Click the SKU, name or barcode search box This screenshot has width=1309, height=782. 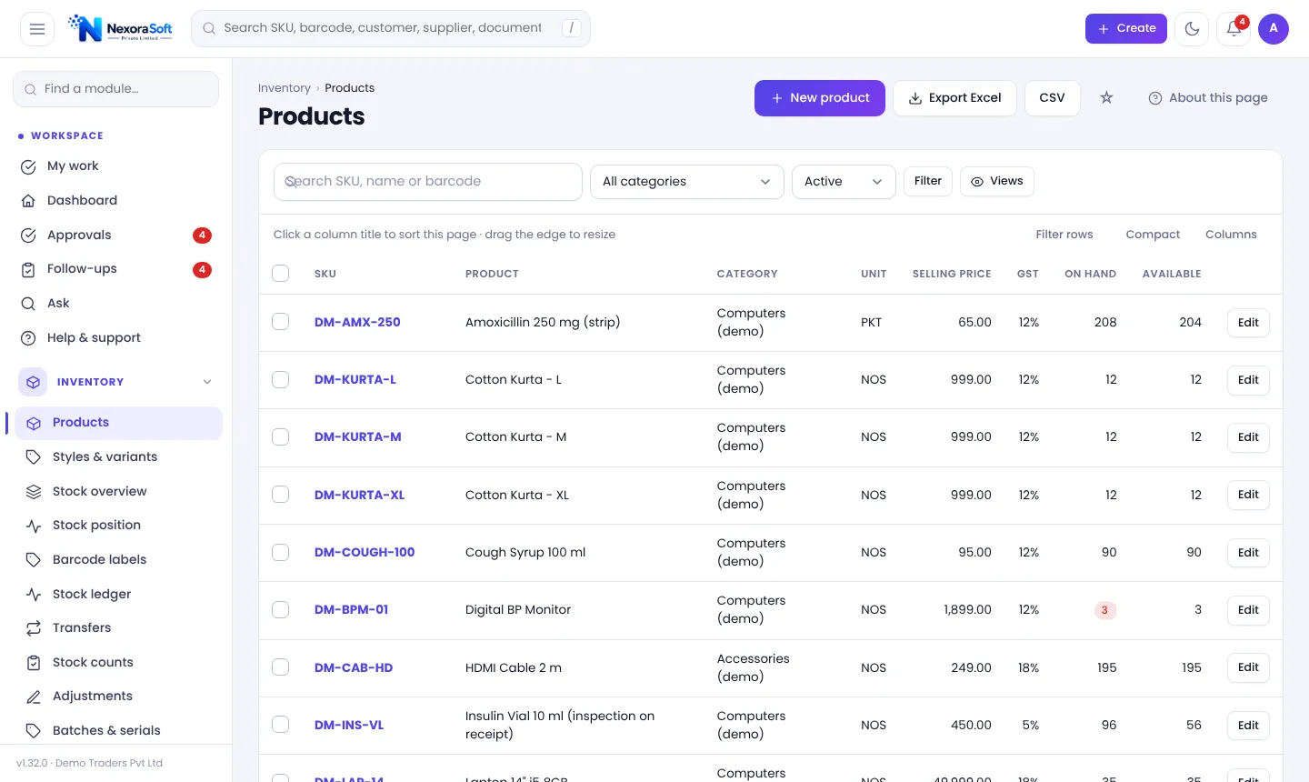[x=428, y=182]
